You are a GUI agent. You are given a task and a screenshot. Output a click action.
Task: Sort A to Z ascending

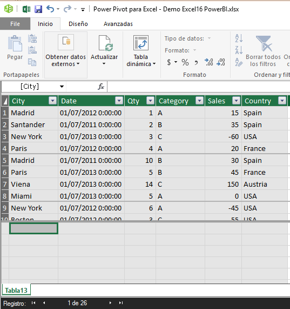point(239,38)
